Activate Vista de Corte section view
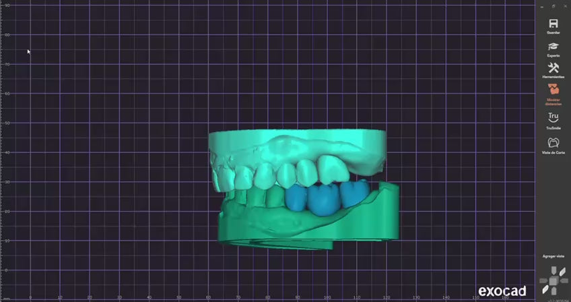Screen dimensions: 571x302 pyautogui.click(x=553, y=143)
